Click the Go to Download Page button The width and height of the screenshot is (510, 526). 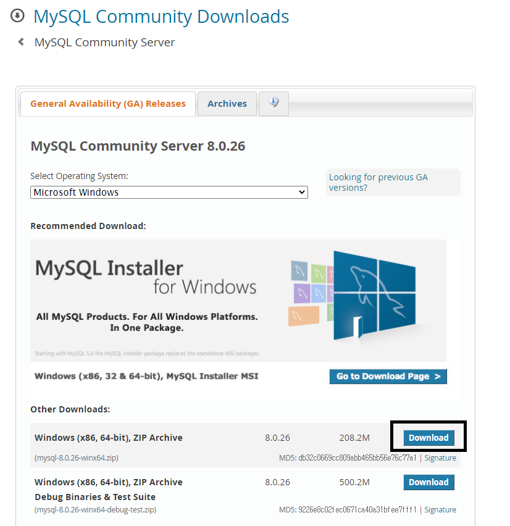coord(388,377)
